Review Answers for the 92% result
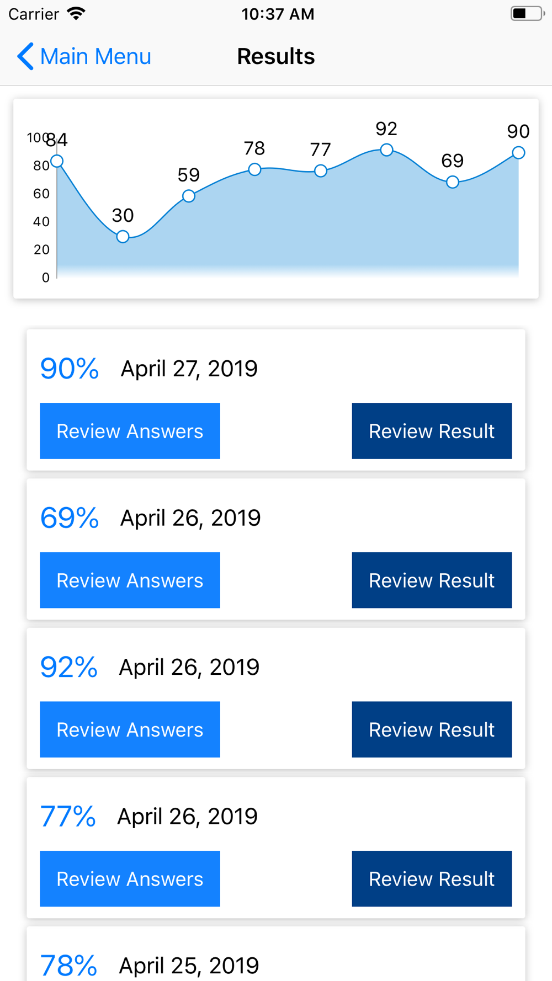This screenshot has width=552, height=981. [x=130, y=729]
